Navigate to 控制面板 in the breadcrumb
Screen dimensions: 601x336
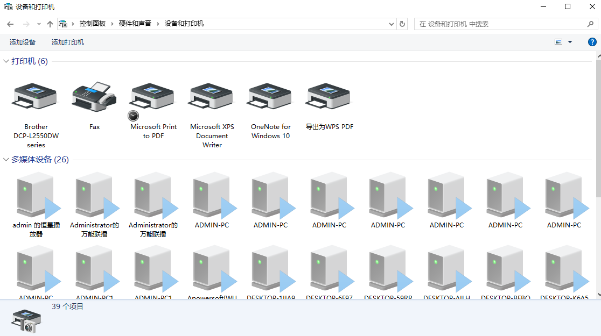point(92,24)
